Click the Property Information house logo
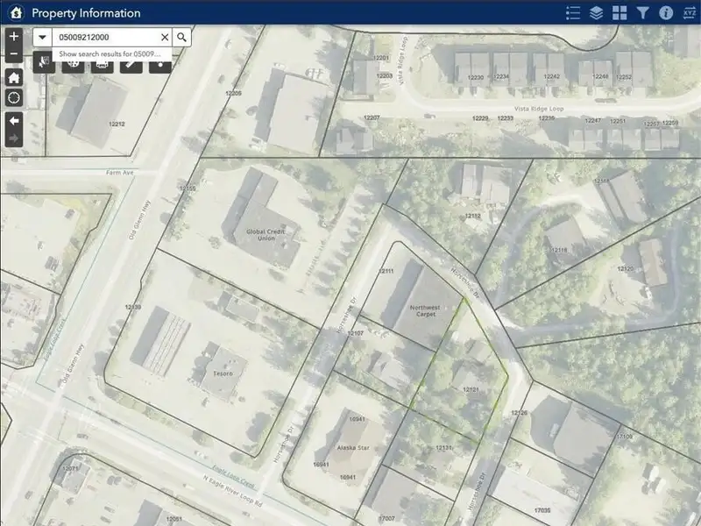The width and height of the screenshot is (701, 526). click(x=15, y=13)
